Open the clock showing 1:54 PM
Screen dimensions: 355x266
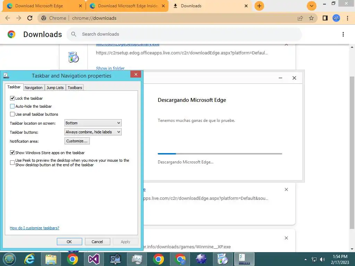pos(340,259)
